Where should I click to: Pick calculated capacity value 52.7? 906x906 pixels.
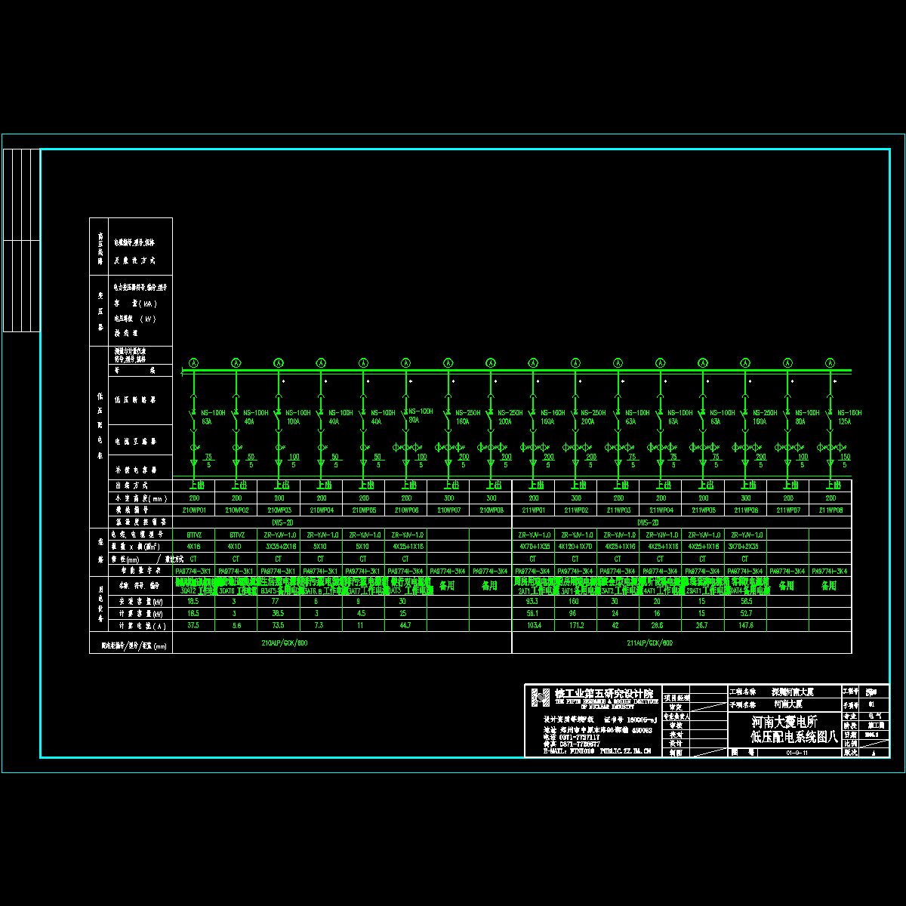[746, 614]
